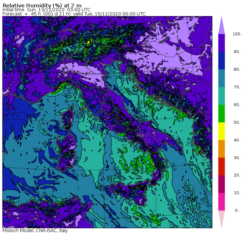Click the '60.' legend label
244x235 pixels.
pos(237,105)
